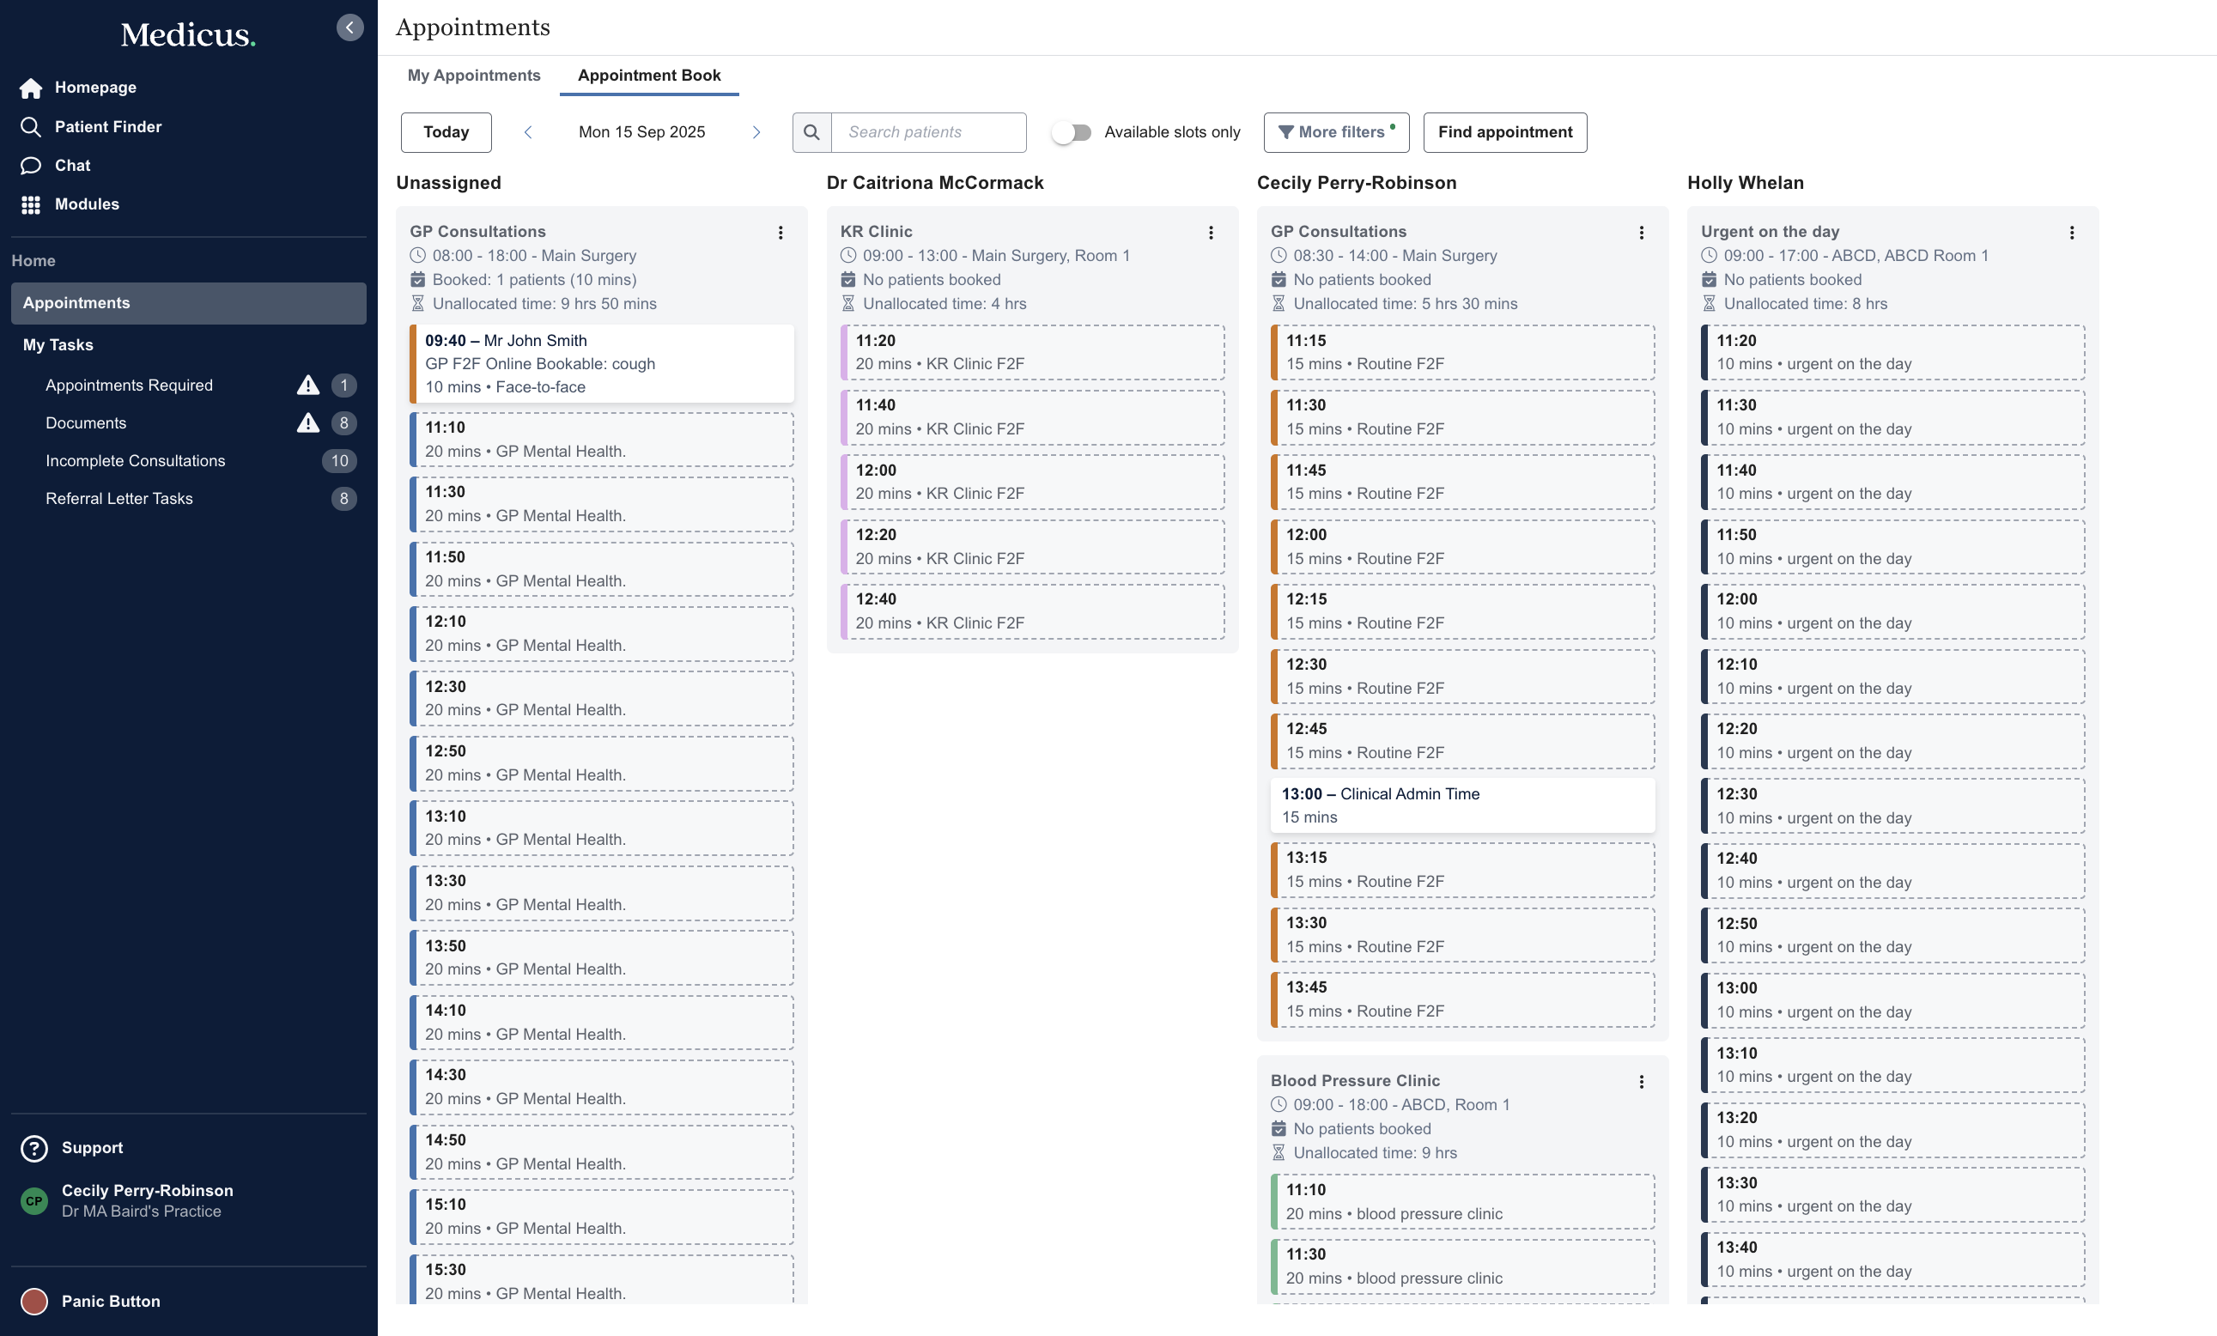Click the Support link
Viewport: 2217px width, 1336px height.
(92, 1148)
